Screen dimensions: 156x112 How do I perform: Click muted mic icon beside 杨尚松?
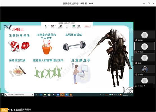[136, 40]
